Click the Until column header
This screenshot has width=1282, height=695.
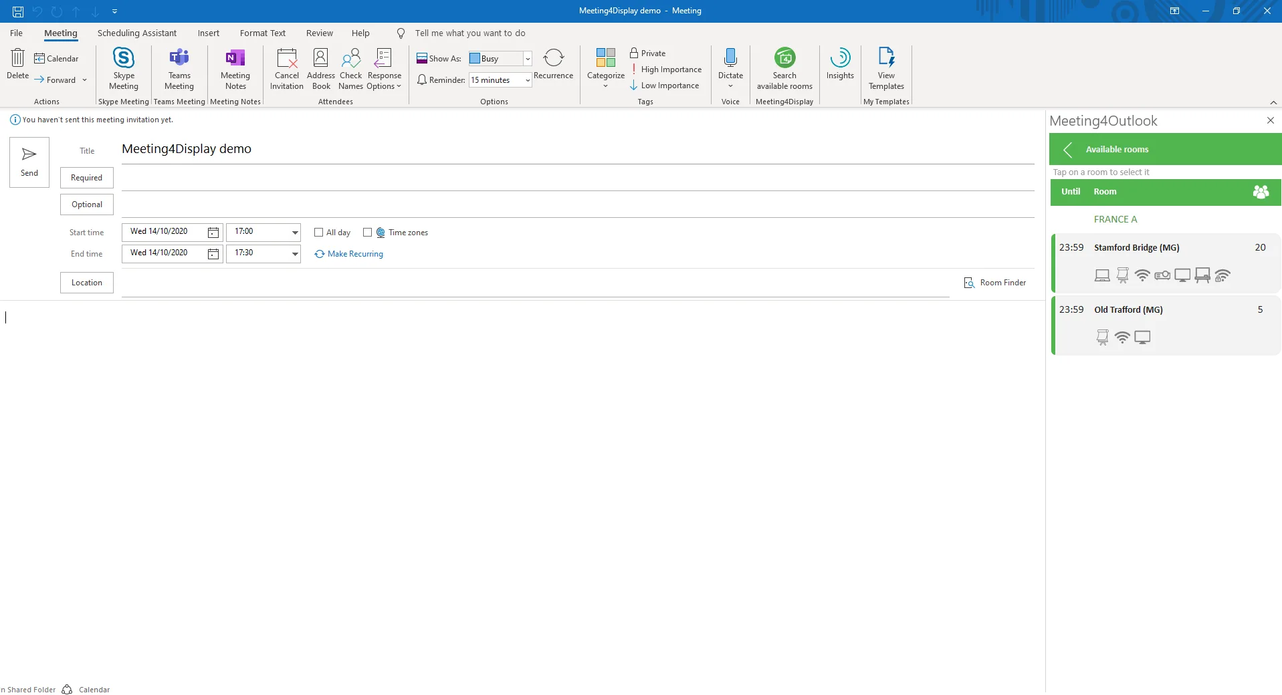click(x=1070, y=192)
